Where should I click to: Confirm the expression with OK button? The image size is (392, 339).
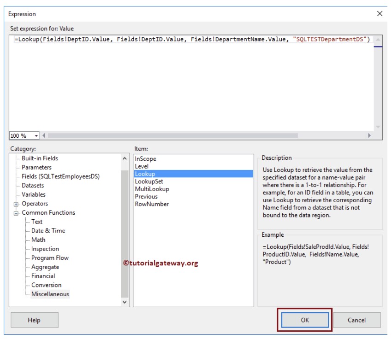tap(305, 320)
